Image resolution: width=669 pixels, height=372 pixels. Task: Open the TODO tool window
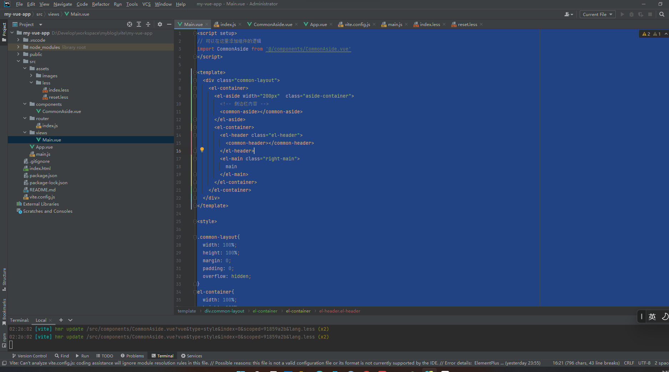click(x=105, y=356)
